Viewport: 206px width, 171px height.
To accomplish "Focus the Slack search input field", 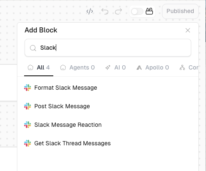I will [108, 48].
